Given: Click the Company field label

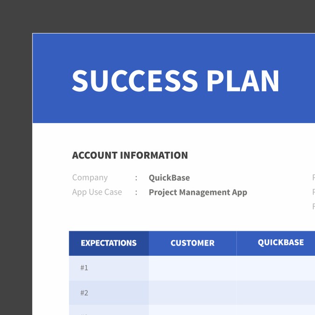Looking at the screenshot, I should [x=90, y=177].
